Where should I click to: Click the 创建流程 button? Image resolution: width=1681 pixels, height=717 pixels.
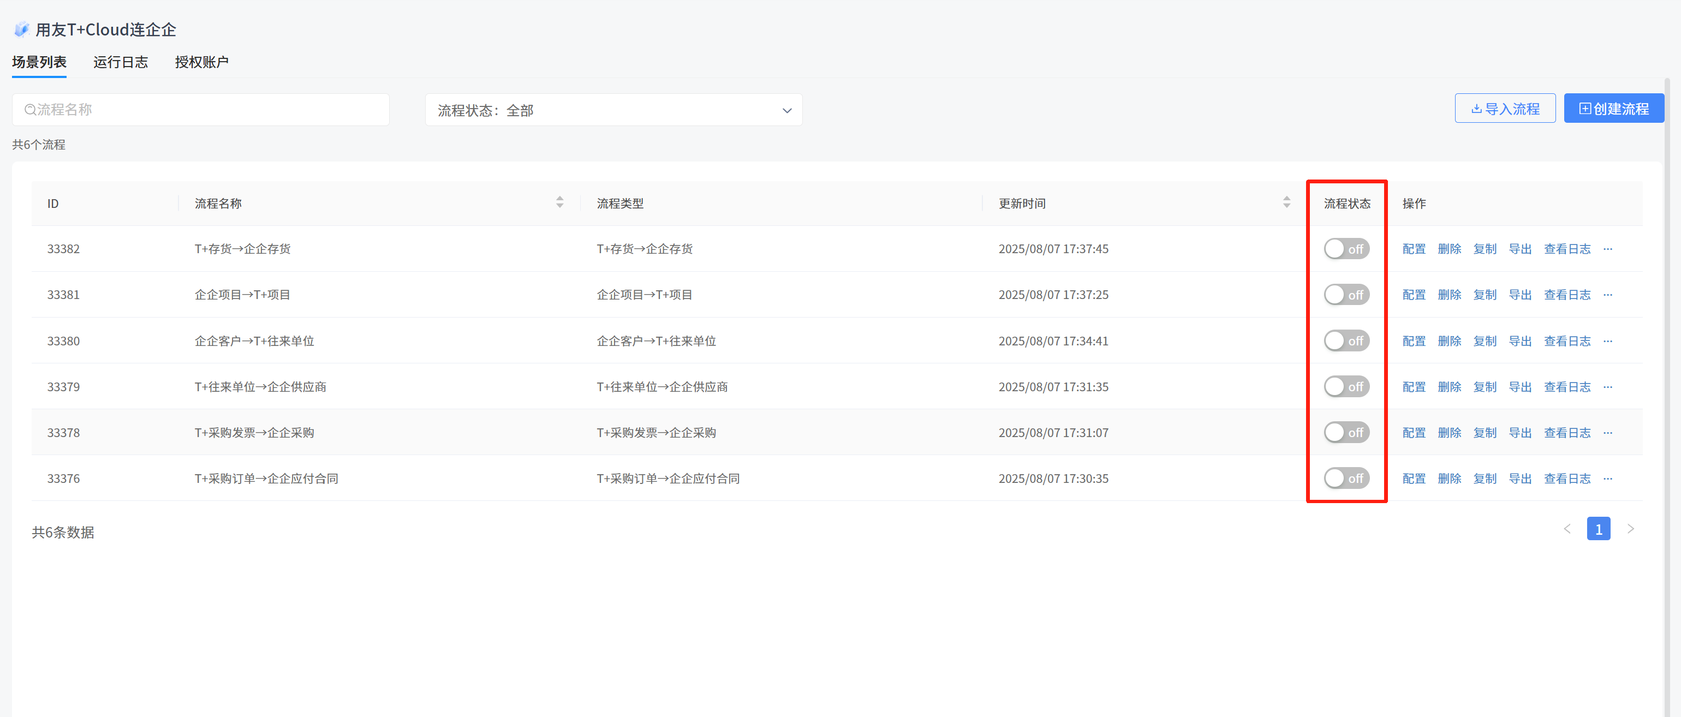[x=1614, y=108]
